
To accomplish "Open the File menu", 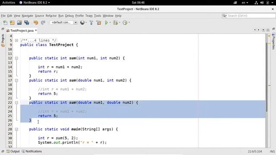I will pos(3,15).
